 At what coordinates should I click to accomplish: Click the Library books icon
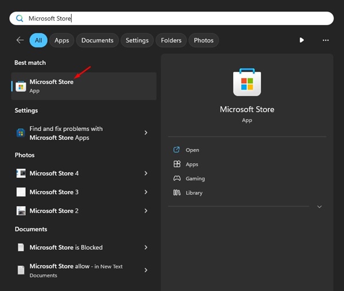177,192
